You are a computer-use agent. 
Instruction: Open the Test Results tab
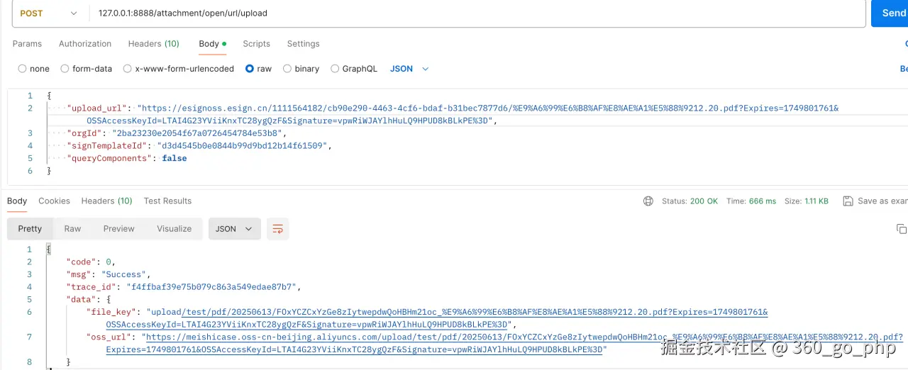167,201
